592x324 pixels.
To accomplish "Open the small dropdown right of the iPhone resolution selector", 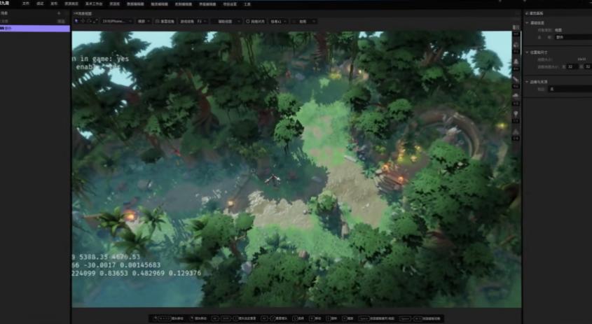I will [x=144, y=22].
